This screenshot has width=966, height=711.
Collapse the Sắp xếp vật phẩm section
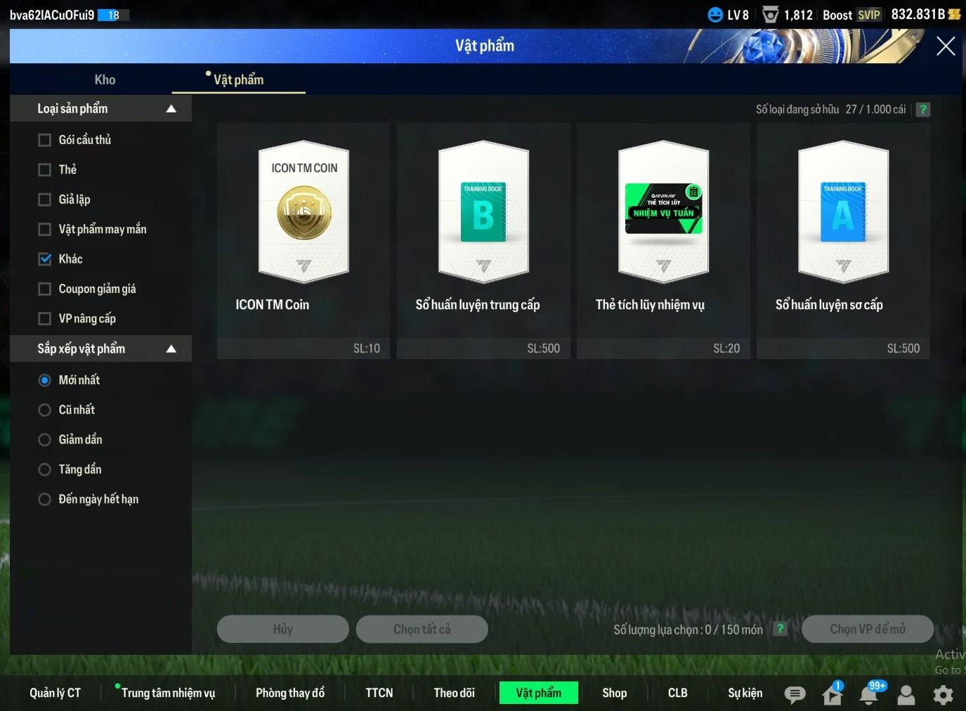tap(171, 349)
